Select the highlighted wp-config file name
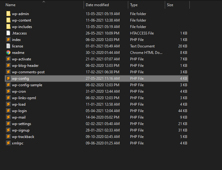Image resolution: width=222 pixels, height=170 pixels. pos(20,79)
